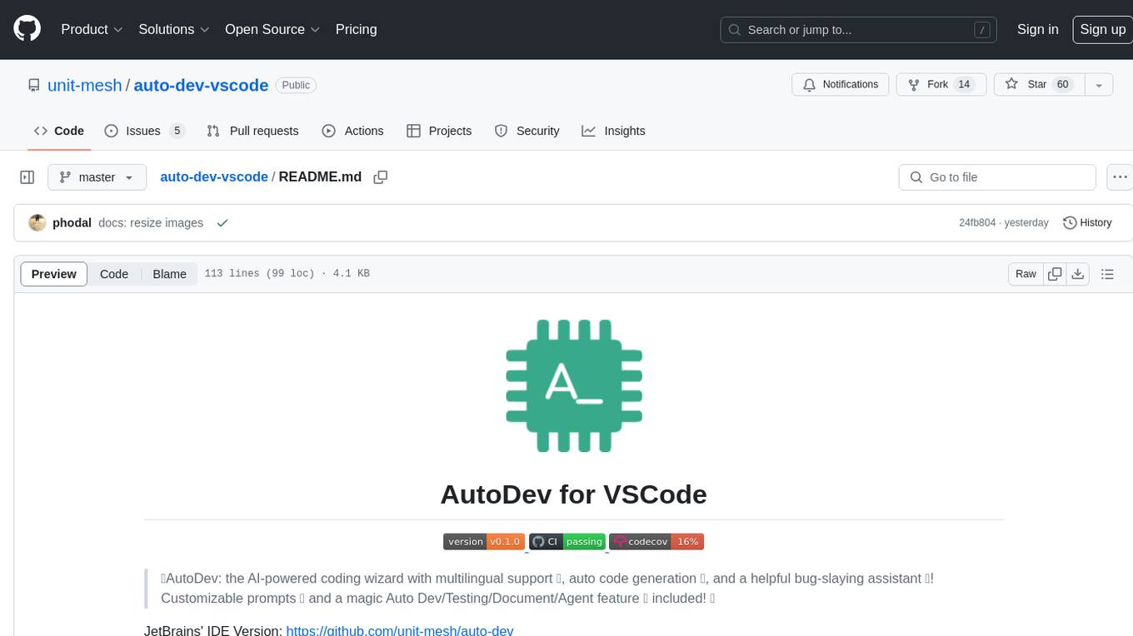Image resolution: width=1133 pixels, height=636 pixels.
Task: Switch to the Projects tab
Action: (439, 131)
